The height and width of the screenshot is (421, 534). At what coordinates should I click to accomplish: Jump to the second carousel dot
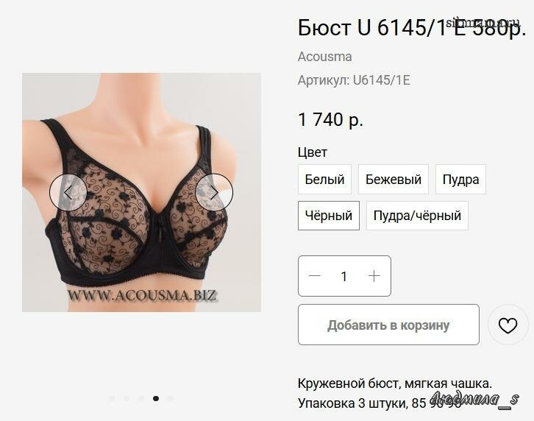[x=127, y=398]
